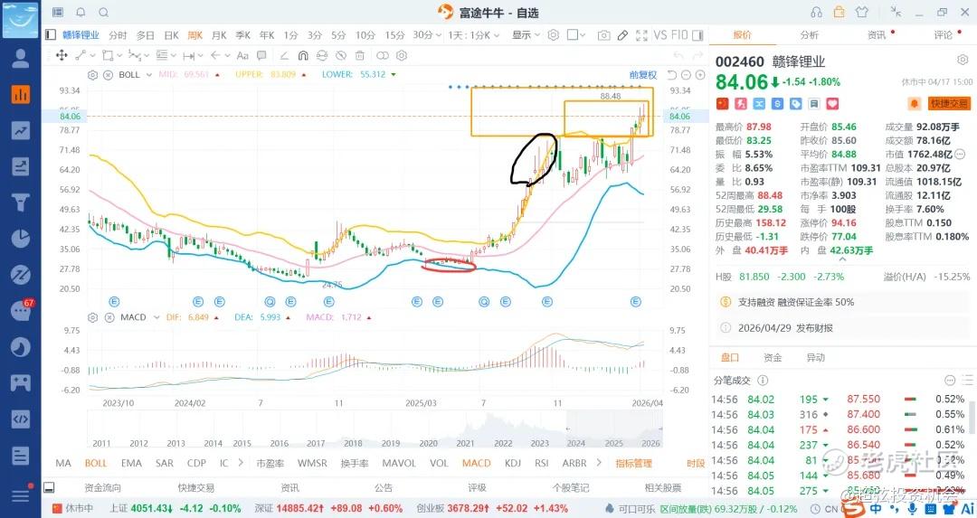Image resolution: width=977 pixels, height=518 pixels.
Task: Open the 分析 tab in right panel
Action: 810,35
